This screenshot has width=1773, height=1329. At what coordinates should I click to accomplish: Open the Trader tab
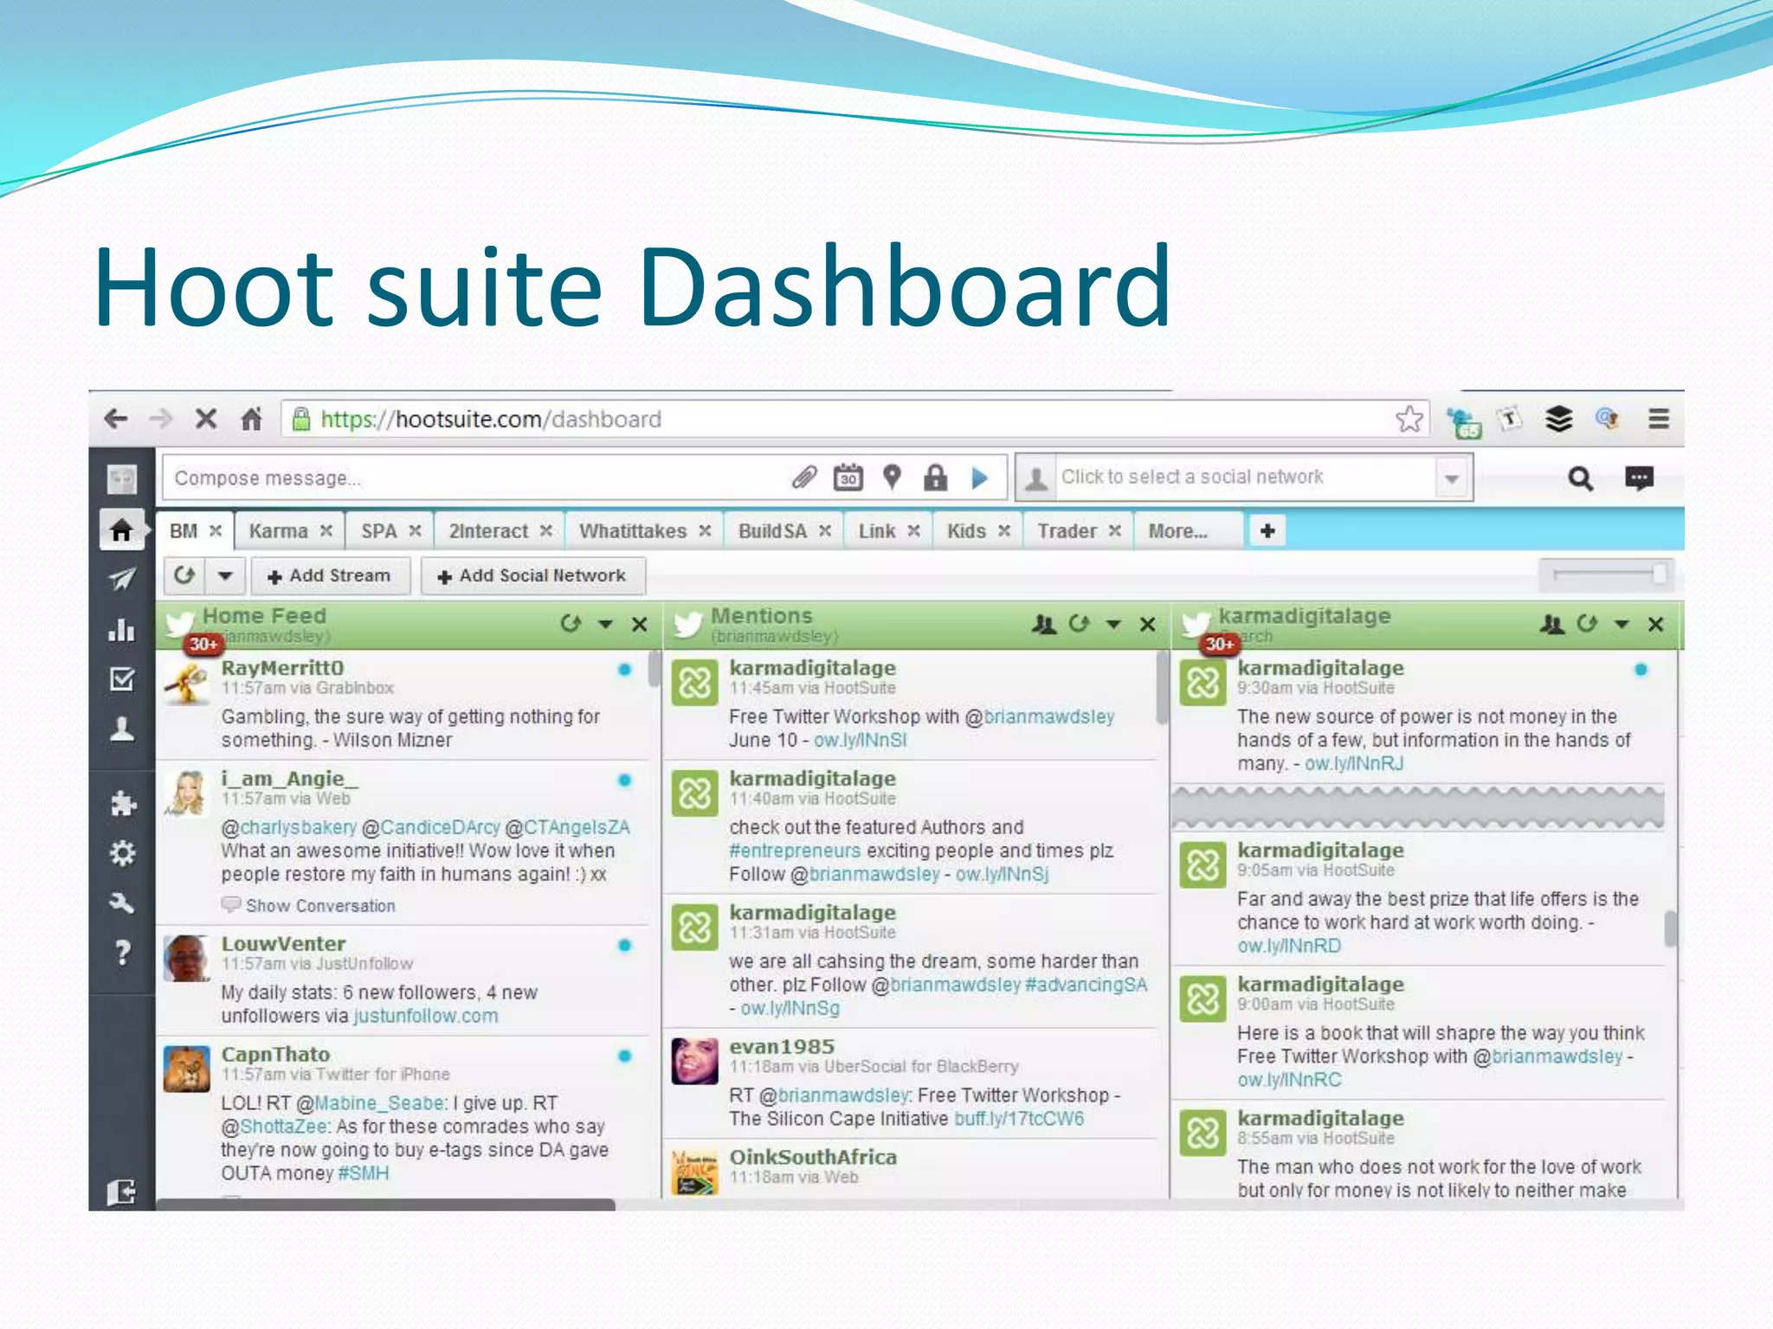(1067, 531)
